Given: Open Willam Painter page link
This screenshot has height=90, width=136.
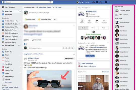Looking at the screenshot, I should (33, 58).
